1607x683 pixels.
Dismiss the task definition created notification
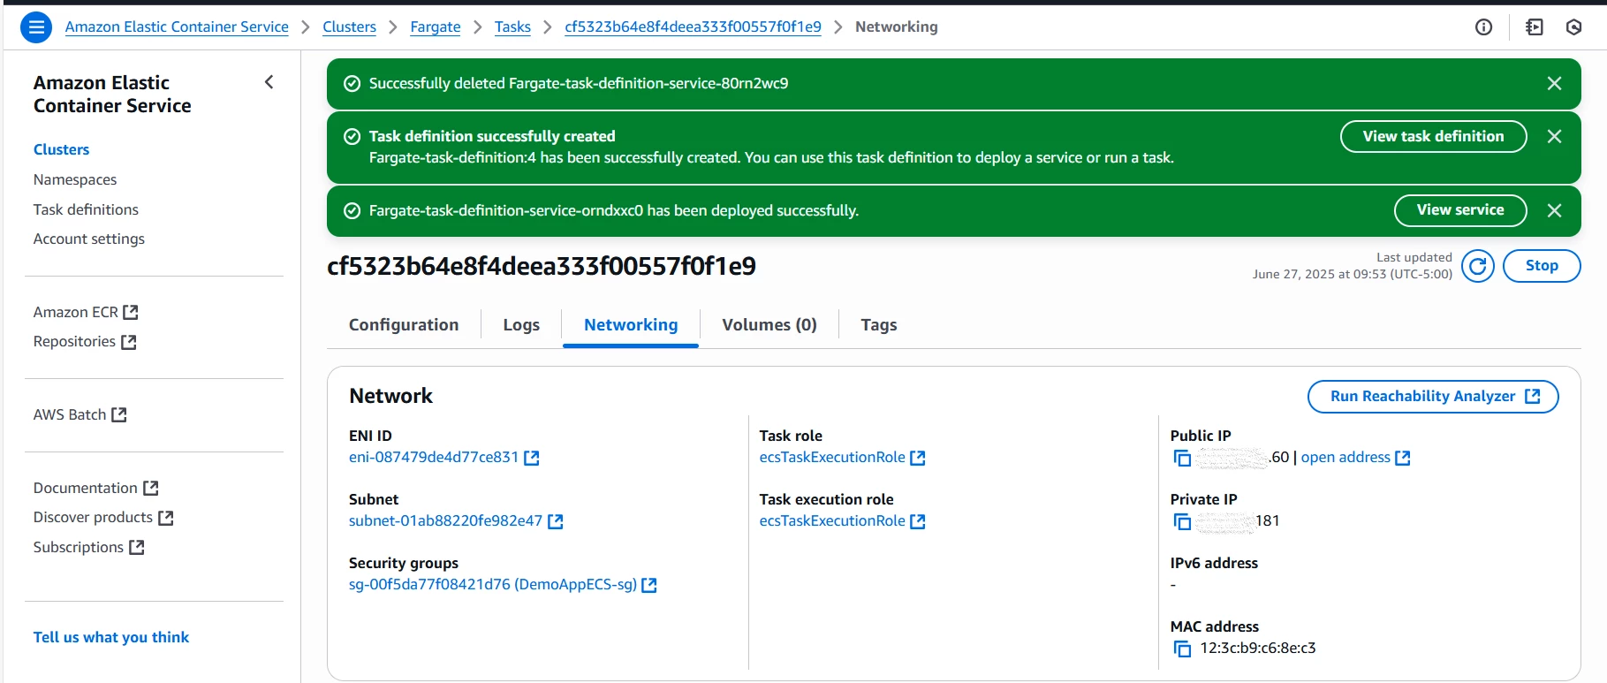coord(1555,136)
